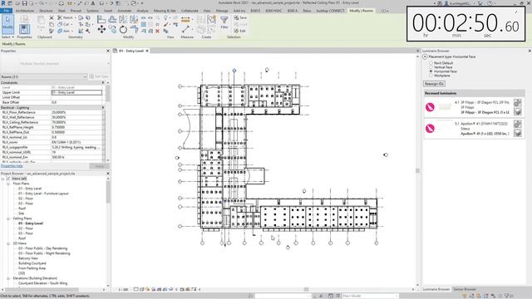Click Save icon in the Quick Access toolbar
The width and height of the screenshot is (532, 299).
click(24, 3)
